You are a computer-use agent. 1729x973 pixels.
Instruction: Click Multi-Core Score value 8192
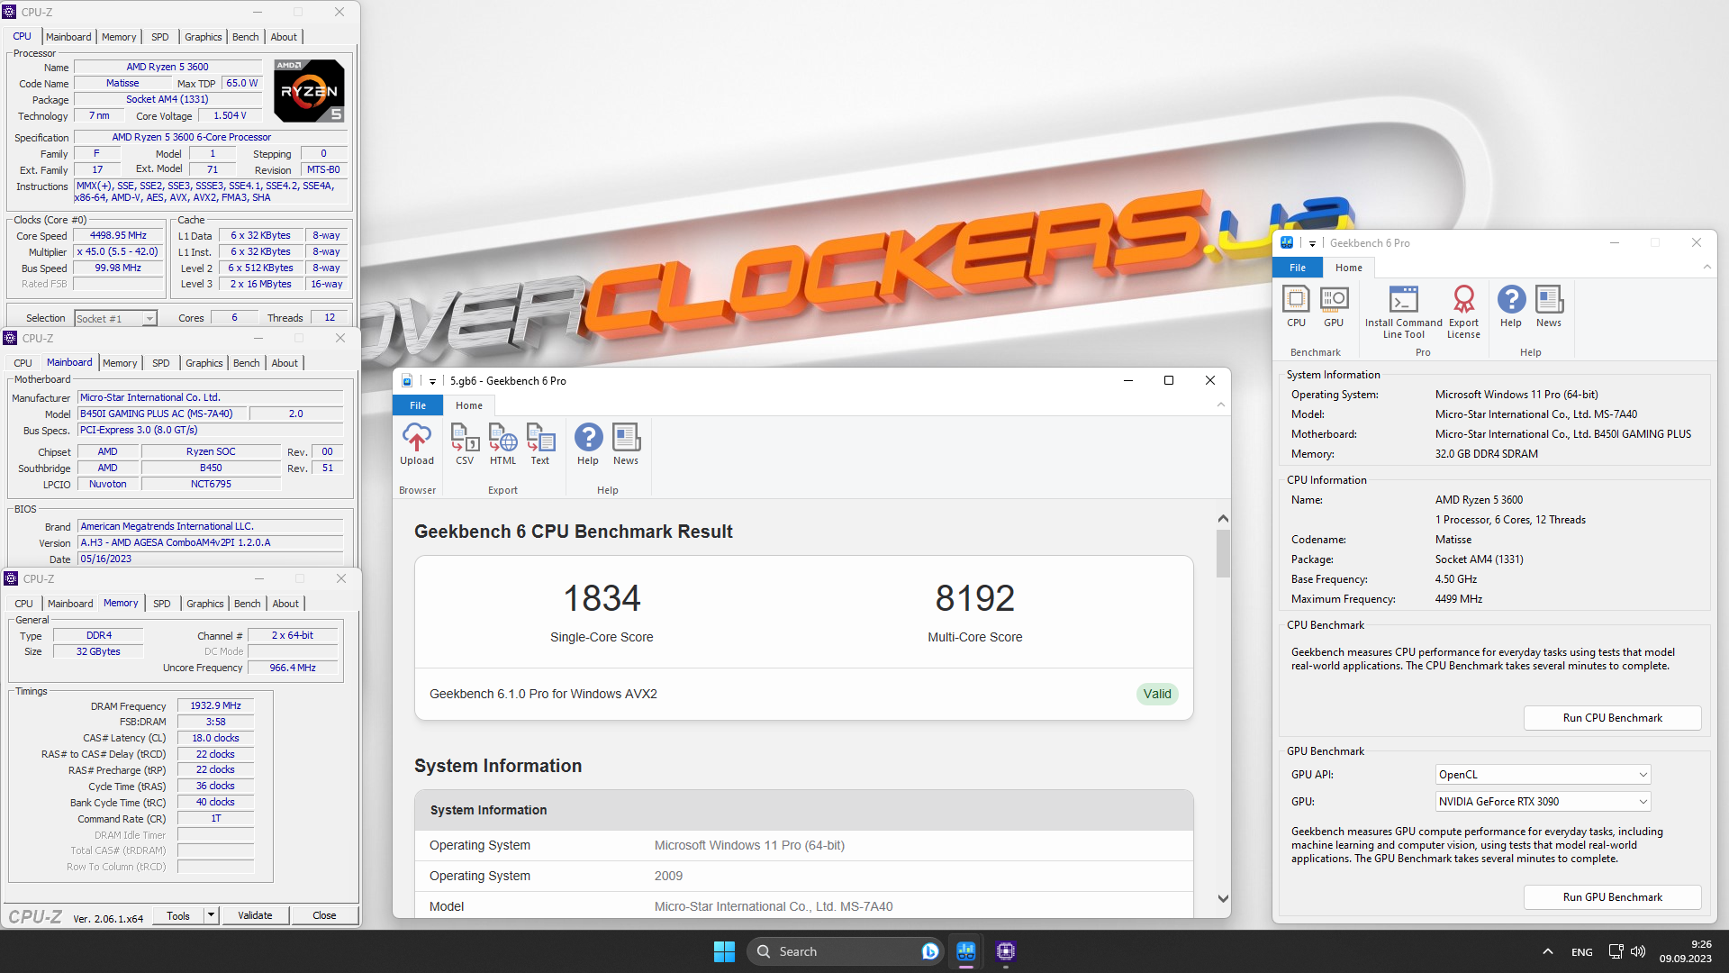pyautogui.click(x=974, y=598)
